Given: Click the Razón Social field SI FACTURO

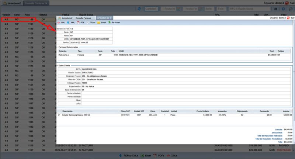Looking at the screenshot, I should 186,73.
